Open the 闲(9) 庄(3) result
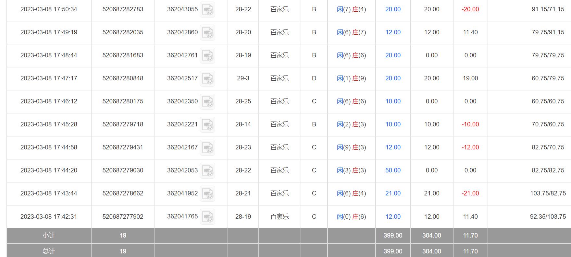571x257 pixels. [351, 147]
